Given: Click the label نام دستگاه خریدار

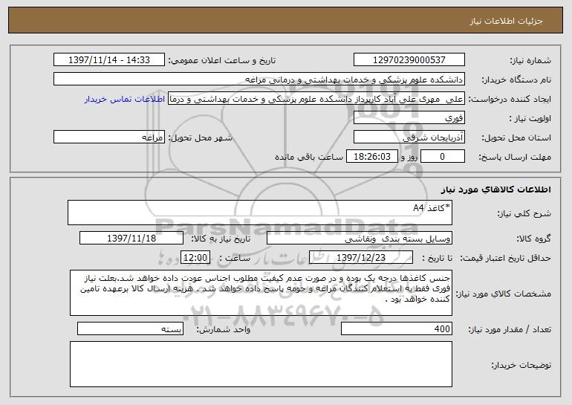Looking at the screenshot, I should [516, 80].
